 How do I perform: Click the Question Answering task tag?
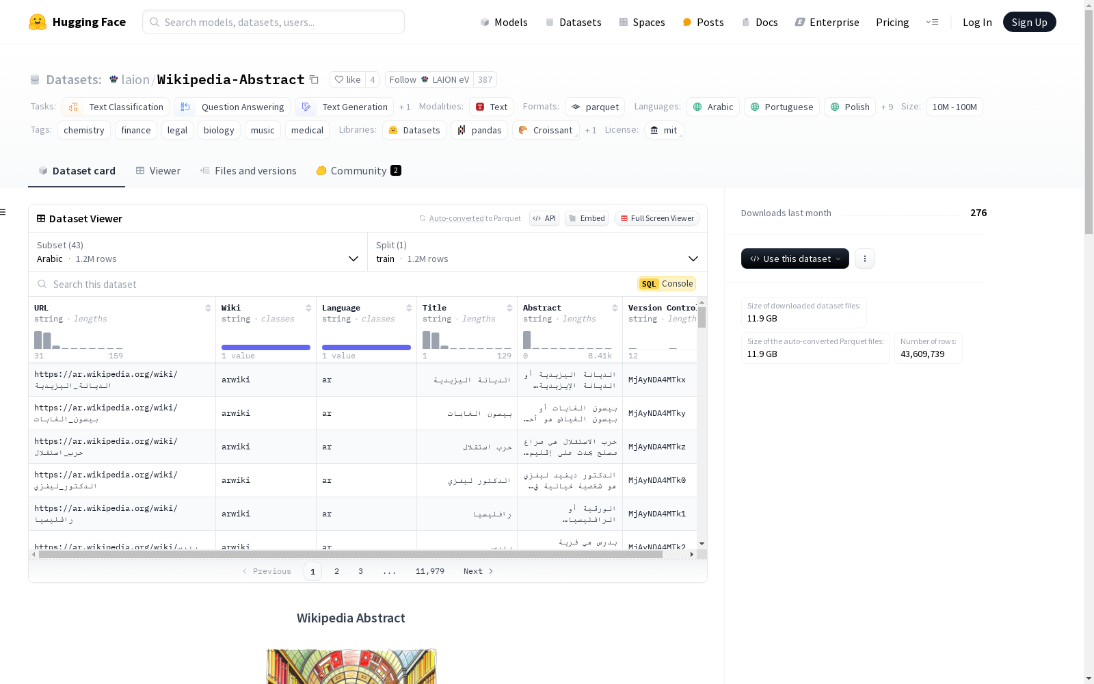coord(232,107)
